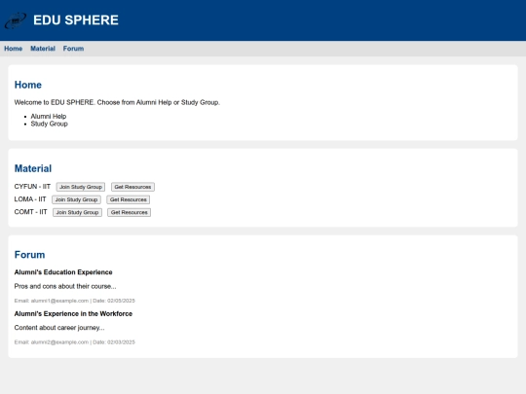Open the Alumni's Education Experience post title

(x=63, y=272)
